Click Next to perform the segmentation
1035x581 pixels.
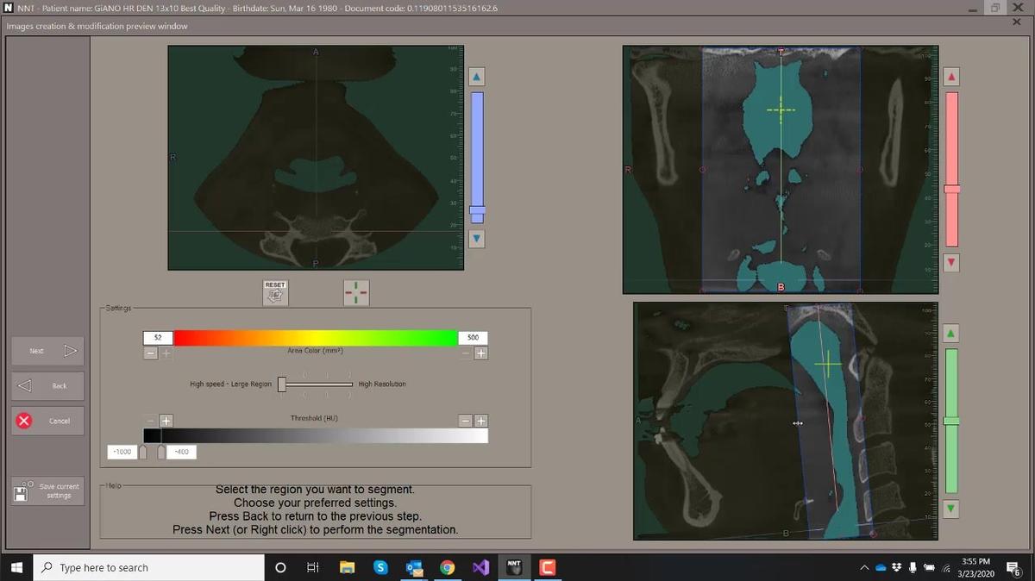pos(48,351)
